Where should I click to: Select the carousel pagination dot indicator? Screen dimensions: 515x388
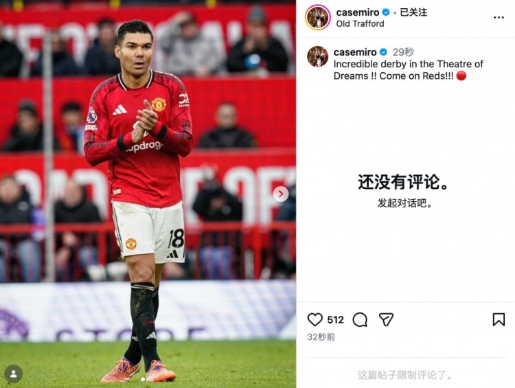[143, 380]
